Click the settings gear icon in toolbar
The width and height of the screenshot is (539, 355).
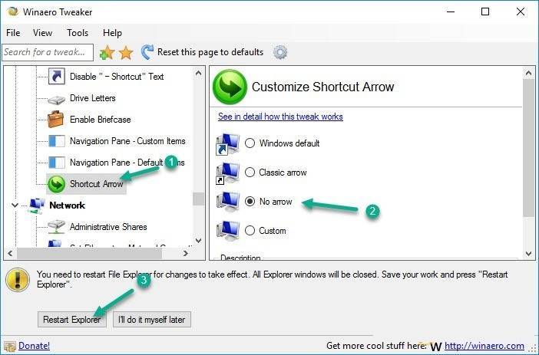click(280, 53)
